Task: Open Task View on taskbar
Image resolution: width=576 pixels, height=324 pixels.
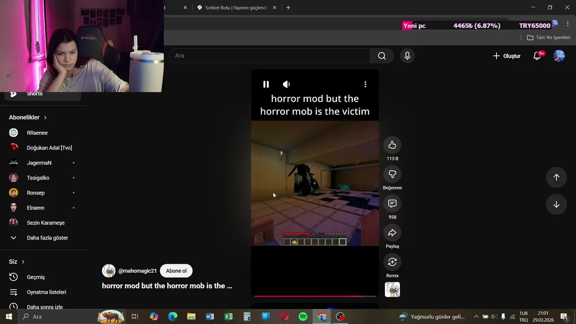Action: pyautogui.click(x=135, y=316)
